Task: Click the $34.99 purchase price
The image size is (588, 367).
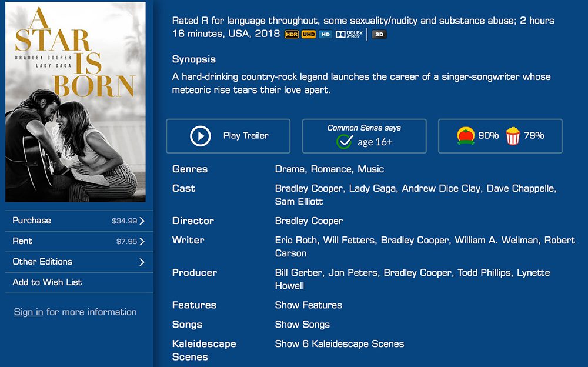Action: pos(125,221)
